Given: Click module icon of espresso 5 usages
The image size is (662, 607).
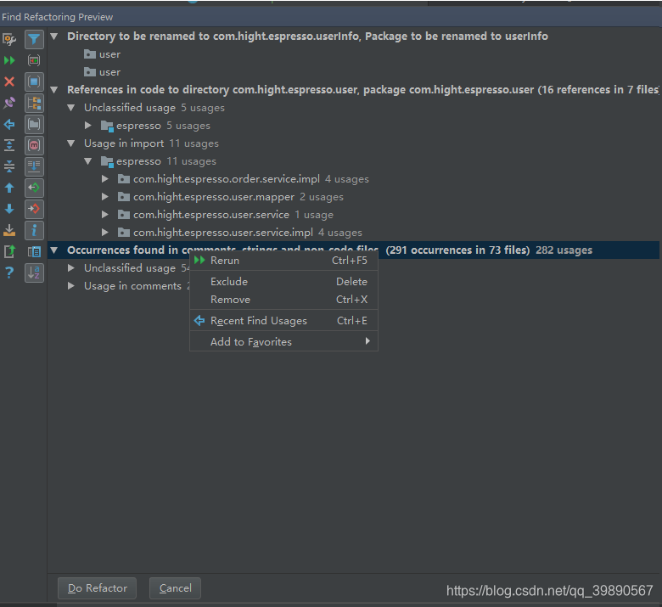Looking at the screenshot, I should 107,126.
